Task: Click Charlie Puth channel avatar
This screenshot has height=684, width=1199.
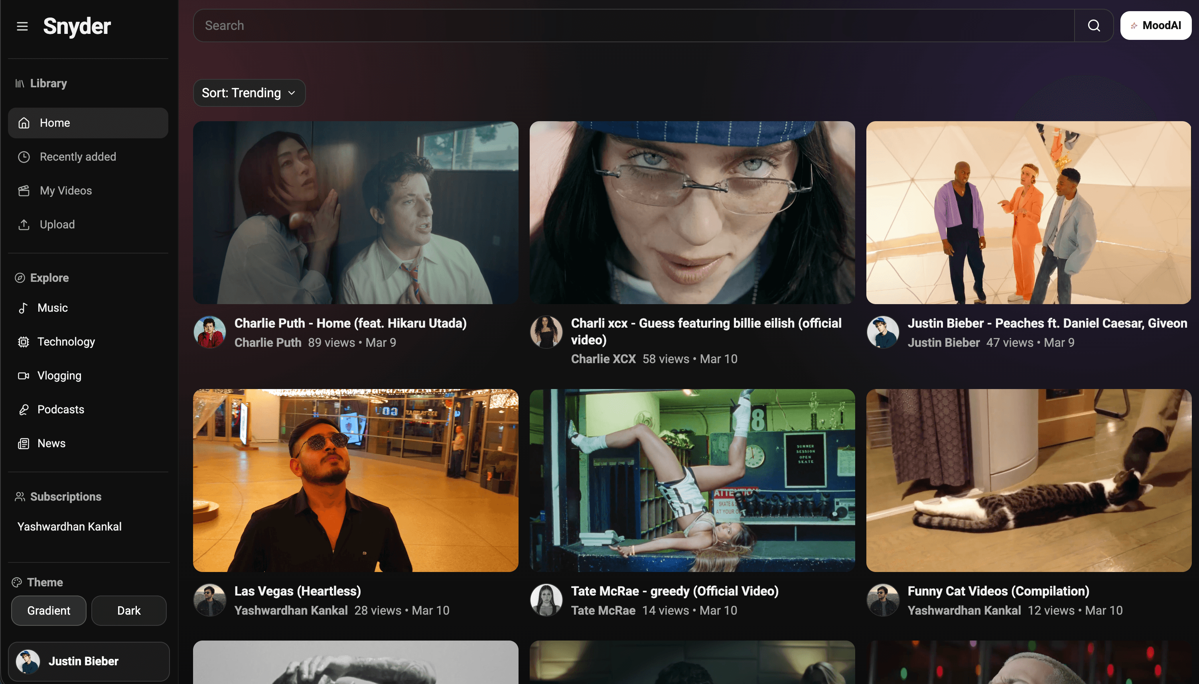Action: [210, 332]
